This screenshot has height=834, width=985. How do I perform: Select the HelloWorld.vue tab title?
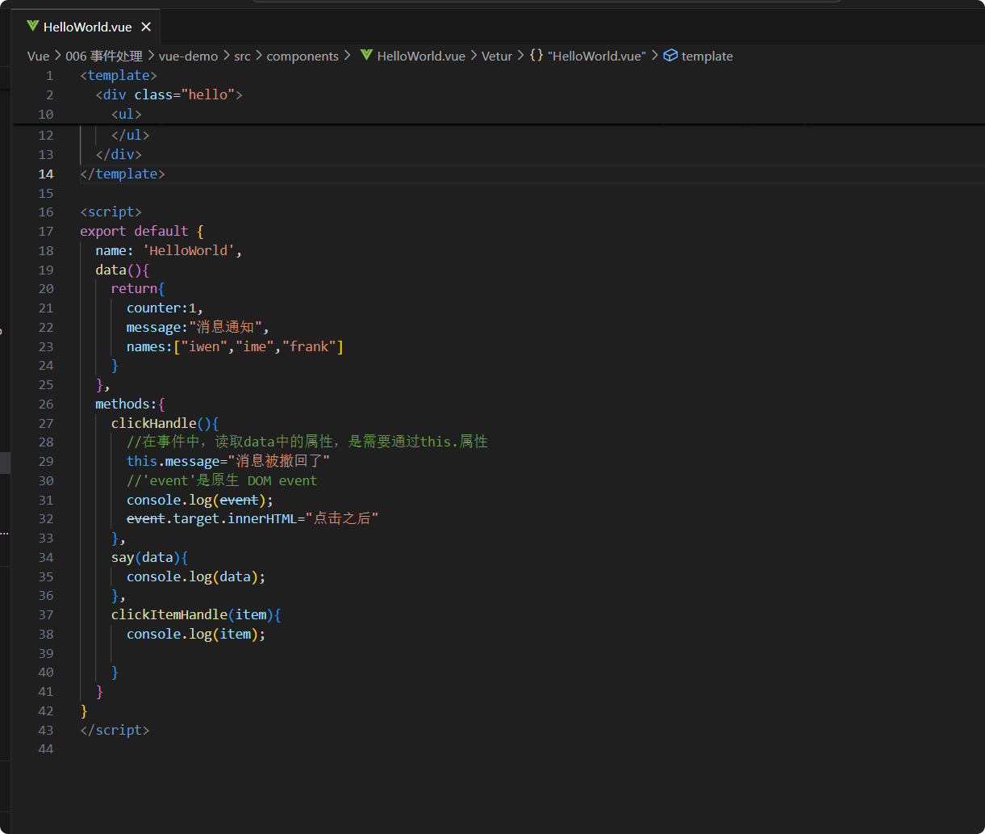[88, 27]
